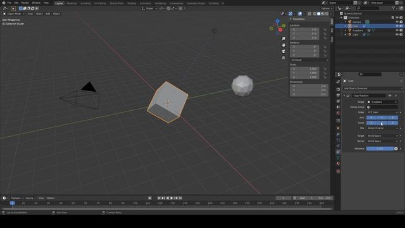Open the timeline Playback menu
This screenshot has width=405, height=228.
16,198
